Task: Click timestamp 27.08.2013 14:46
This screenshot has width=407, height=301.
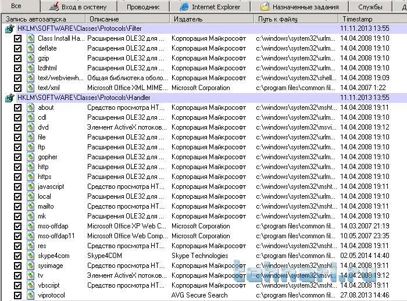Action: [365, 295]
